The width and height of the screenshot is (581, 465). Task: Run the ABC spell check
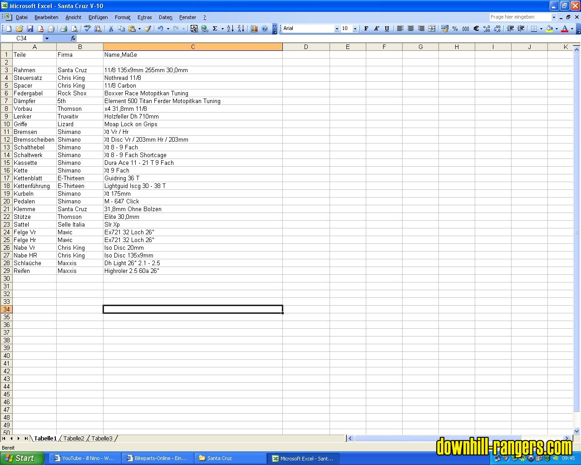point(87,29)
